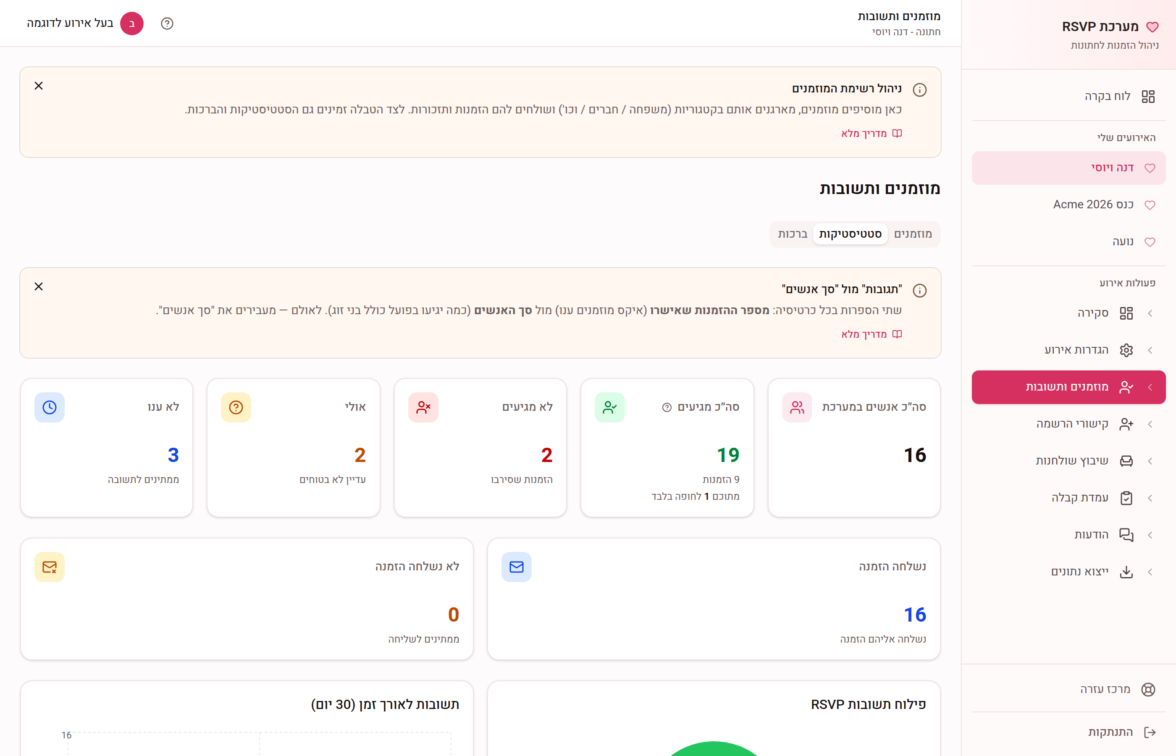Screen dimensions: 1176x756
Task: Click the פילוח תשובות RSVP chart title
Action: [x=868, y=704]
